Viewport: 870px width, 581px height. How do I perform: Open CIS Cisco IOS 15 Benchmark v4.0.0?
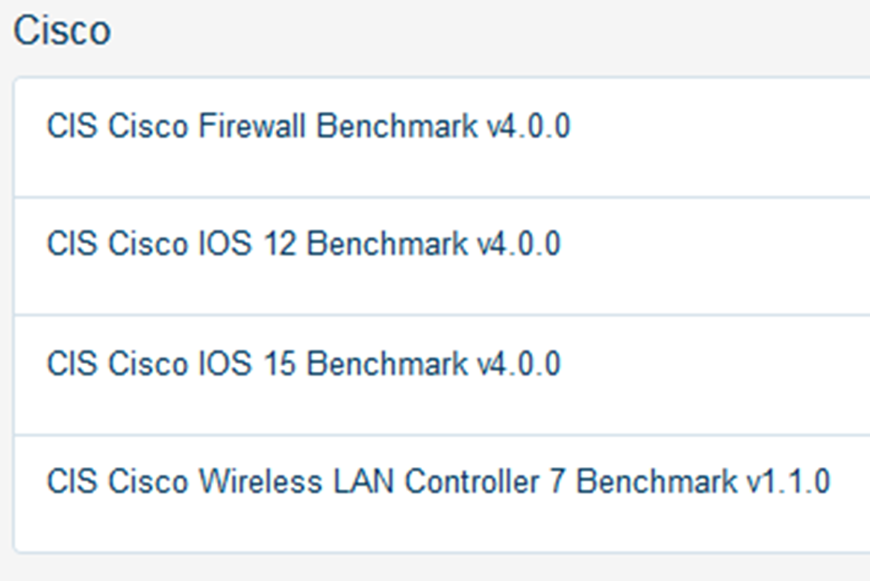304,364
